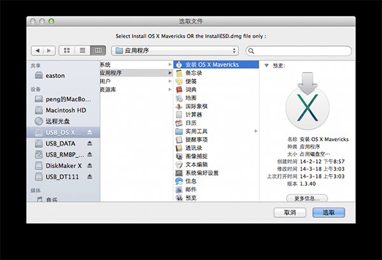Image resolution: width=382 pixels, height=260 pixels.
Task: Open 系统 folder in first column
Action: 136,64
